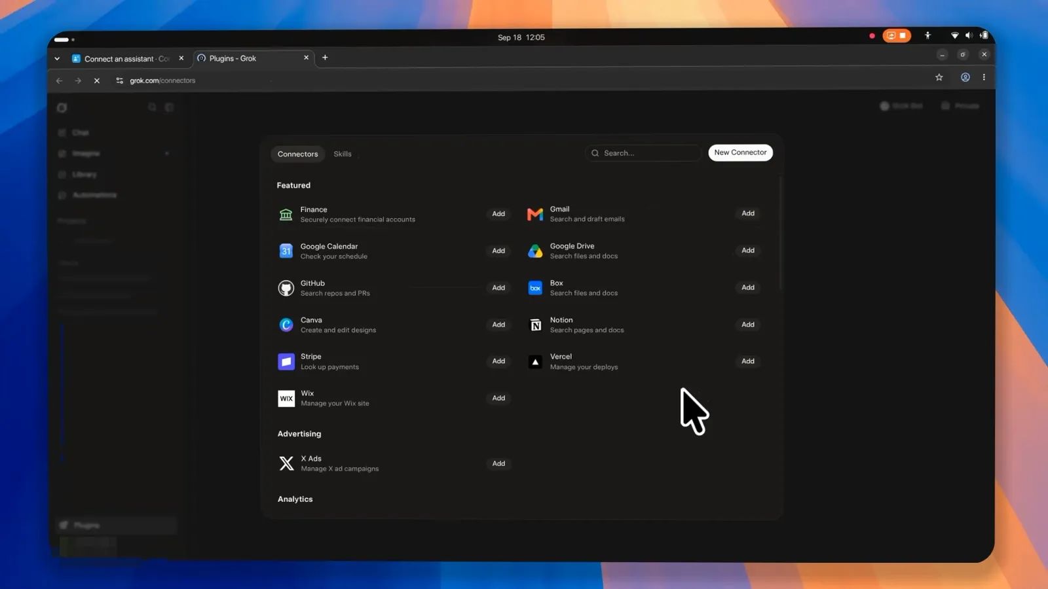Add the Vercel connector
The image size is (1048, 589).
coord(748,361)
